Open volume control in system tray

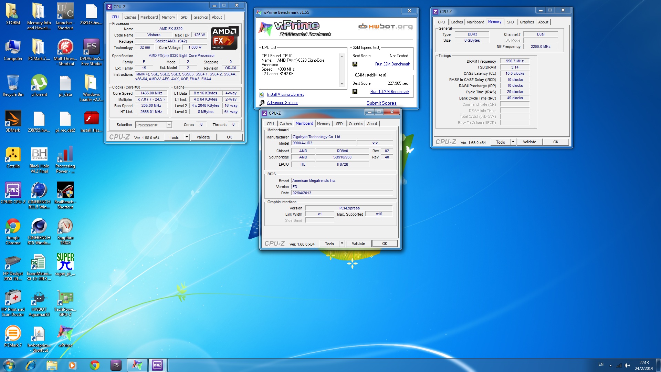pos(627,365)
